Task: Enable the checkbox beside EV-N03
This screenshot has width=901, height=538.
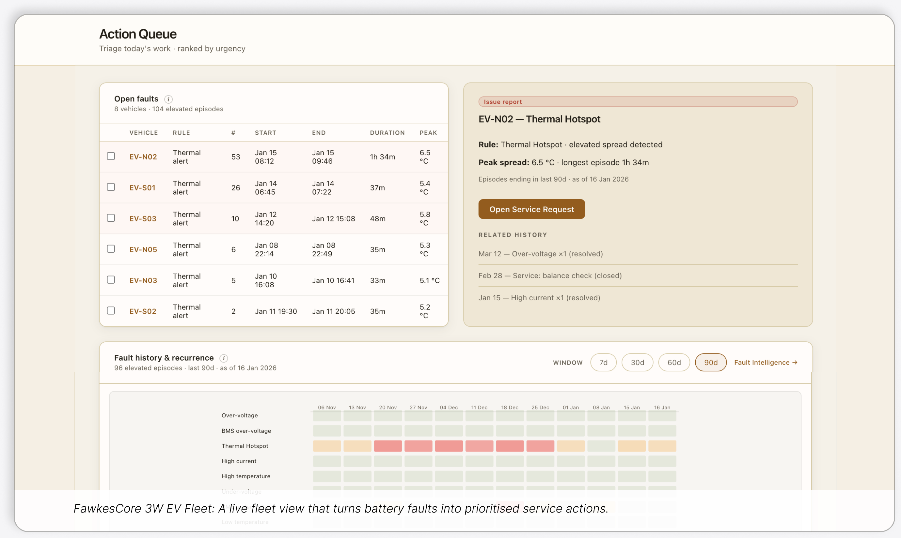Action: click(x=111, y=279)
